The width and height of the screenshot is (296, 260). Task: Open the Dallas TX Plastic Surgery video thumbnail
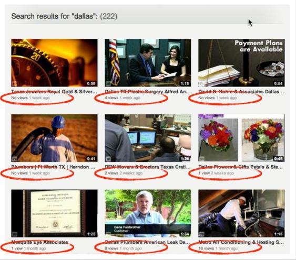(x=148, y=63)
